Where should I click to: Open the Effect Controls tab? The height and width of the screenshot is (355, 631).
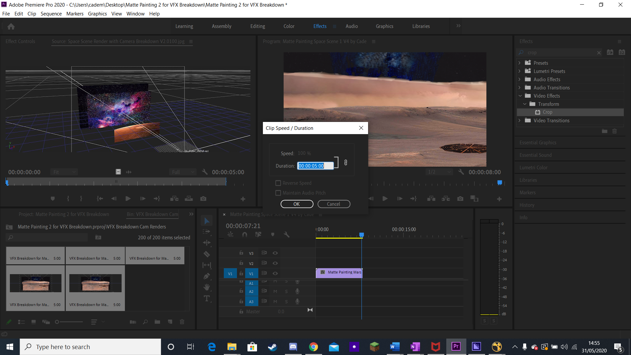[20, 41]
